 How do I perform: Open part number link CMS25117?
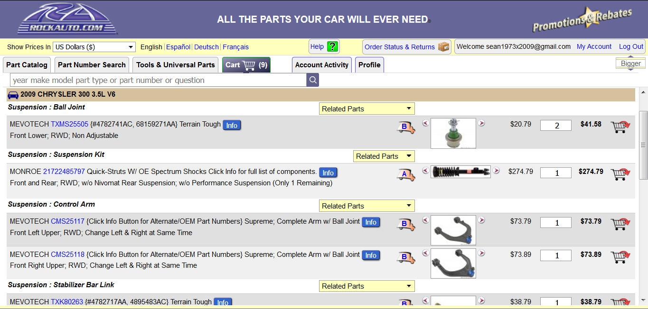click(x=67, y=221)
